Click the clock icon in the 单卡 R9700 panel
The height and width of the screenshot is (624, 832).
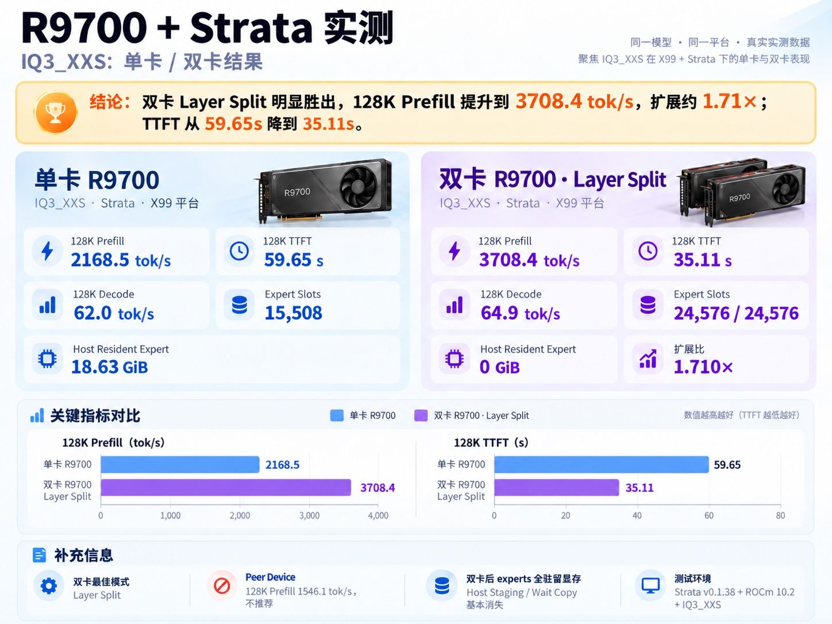tap(239, 251)
